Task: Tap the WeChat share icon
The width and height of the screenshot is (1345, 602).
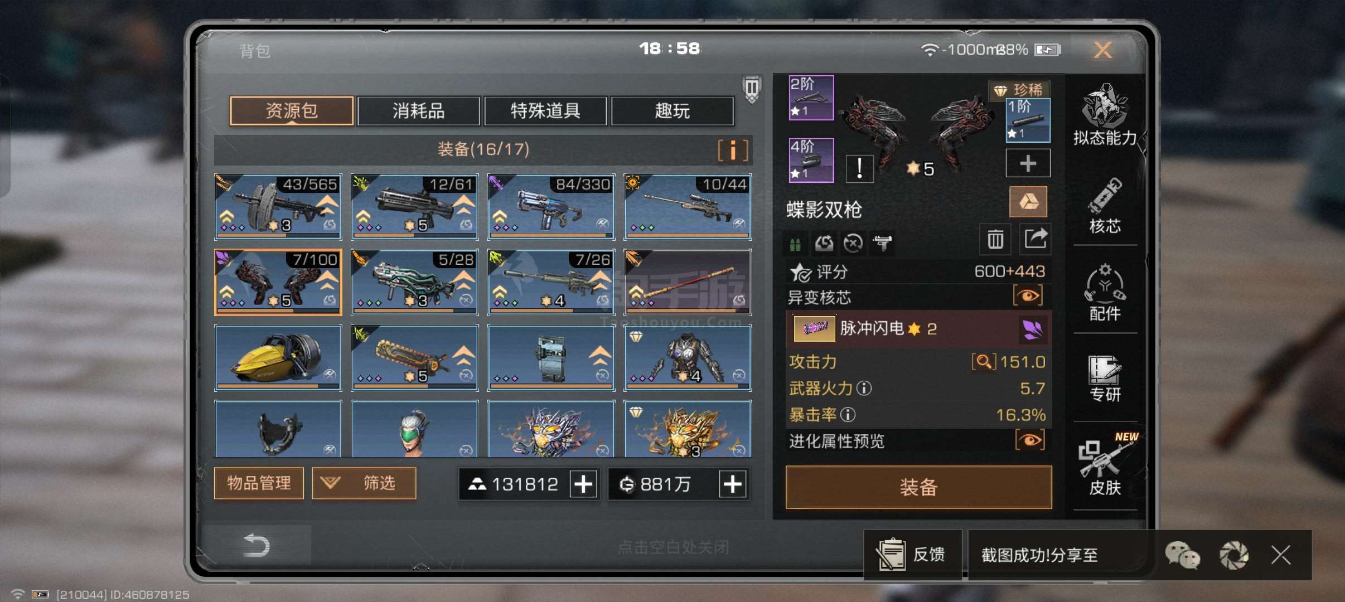Action: click(1182, 555)
